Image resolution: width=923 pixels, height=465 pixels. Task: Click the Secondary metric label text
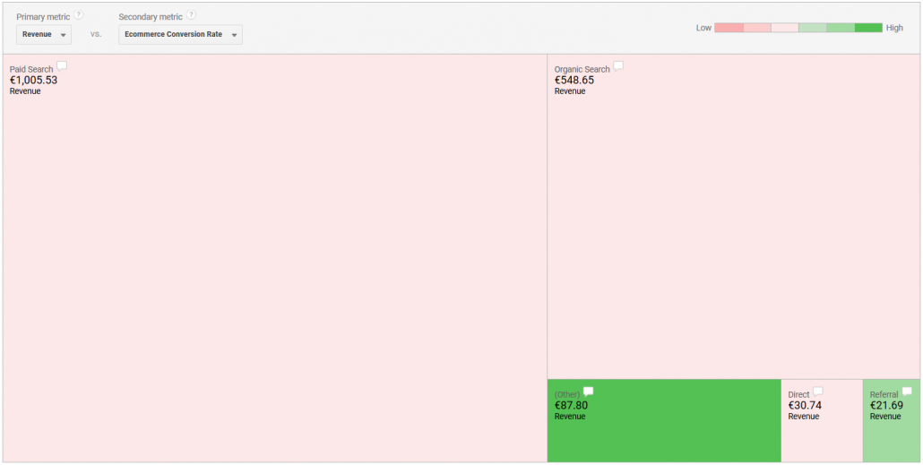pos(151,17)
